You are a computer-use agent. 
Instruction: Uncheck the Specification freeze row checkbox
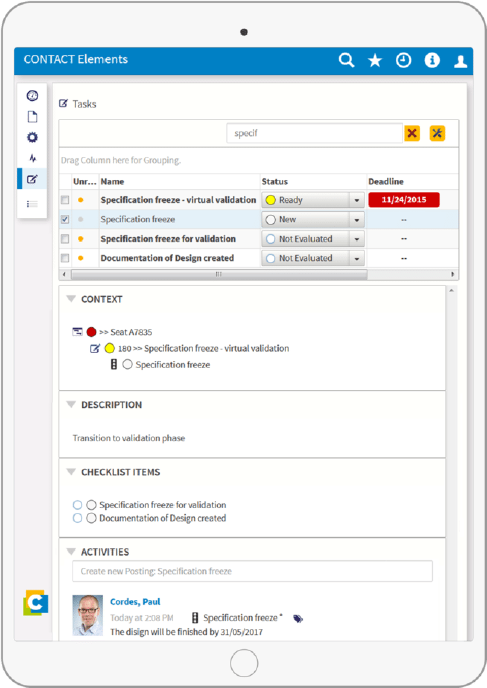pyautogui.click(x=65, y=219)
